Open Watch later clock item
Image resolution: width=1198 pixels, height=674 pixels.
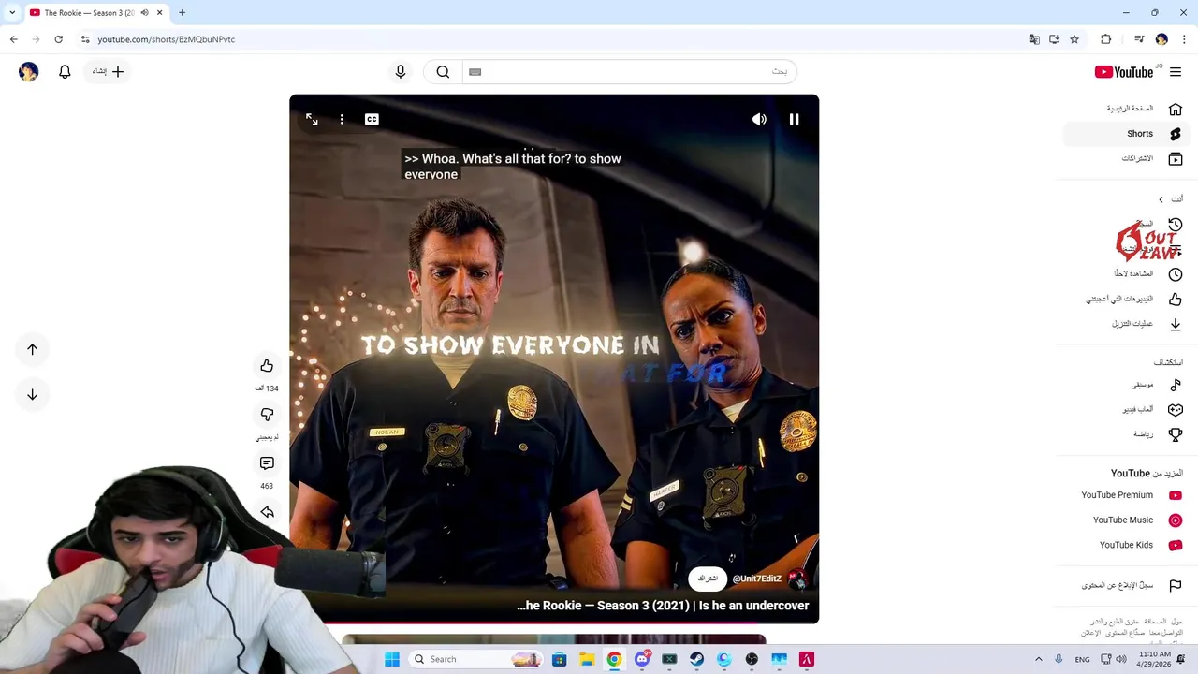click(x=1127, y=274)
